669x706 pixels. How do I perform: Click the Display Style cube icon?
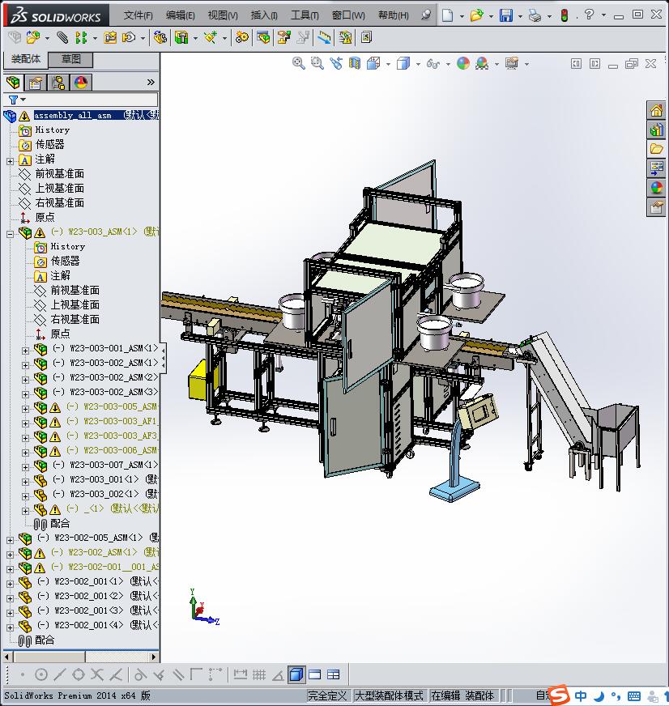[x=403, y=63]
